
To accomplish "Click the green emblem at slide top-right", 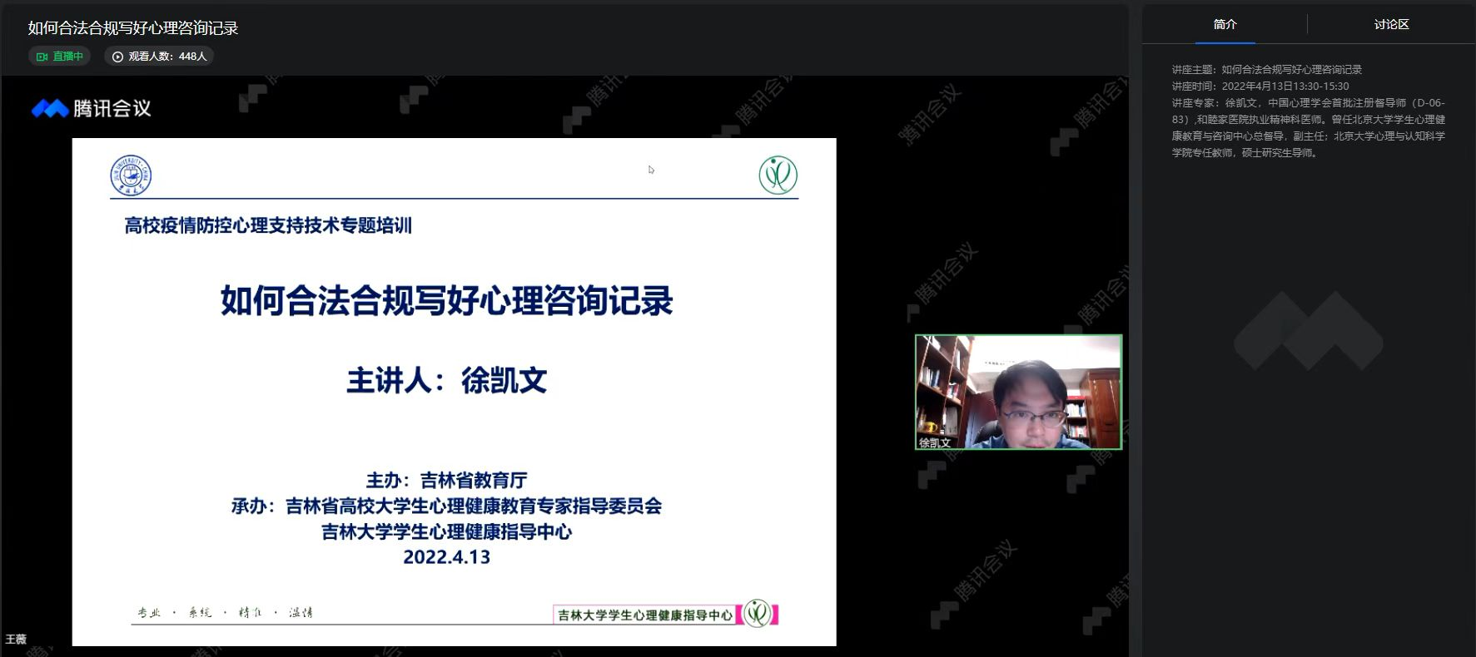I will [x=778, y=175].
